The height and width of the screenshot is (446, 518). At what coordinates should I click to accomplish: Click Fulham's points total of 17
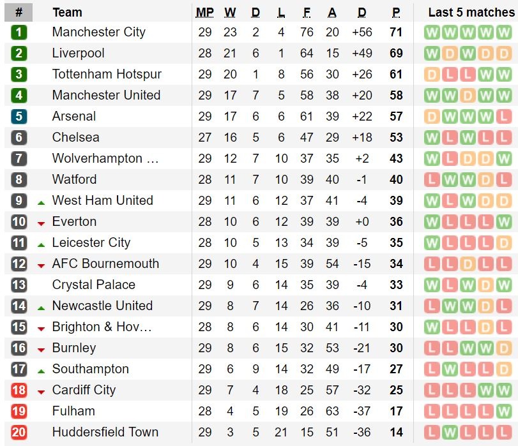pyautogui.click(x=396, y=412)
